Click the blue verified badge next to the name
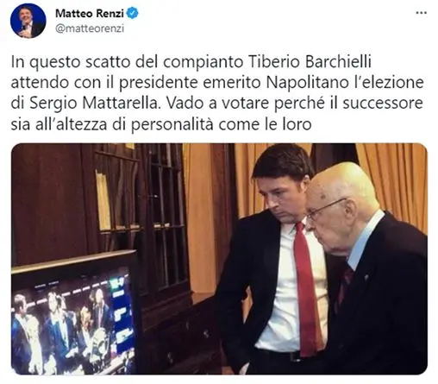Screen dimensions: 438x384 pyautogui.click(x=133, y=13)
